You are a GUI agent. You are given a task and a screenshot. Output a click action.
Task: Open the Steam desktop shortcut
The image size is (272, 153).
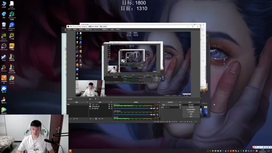[4, 57]
